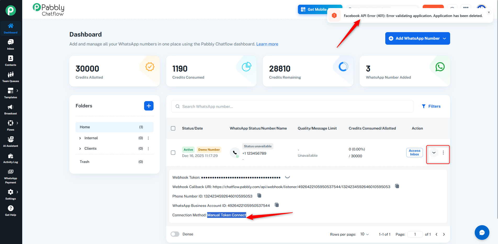
Task: Click the Credits Consumed/Allotted column header
Action: coord(372,128)
